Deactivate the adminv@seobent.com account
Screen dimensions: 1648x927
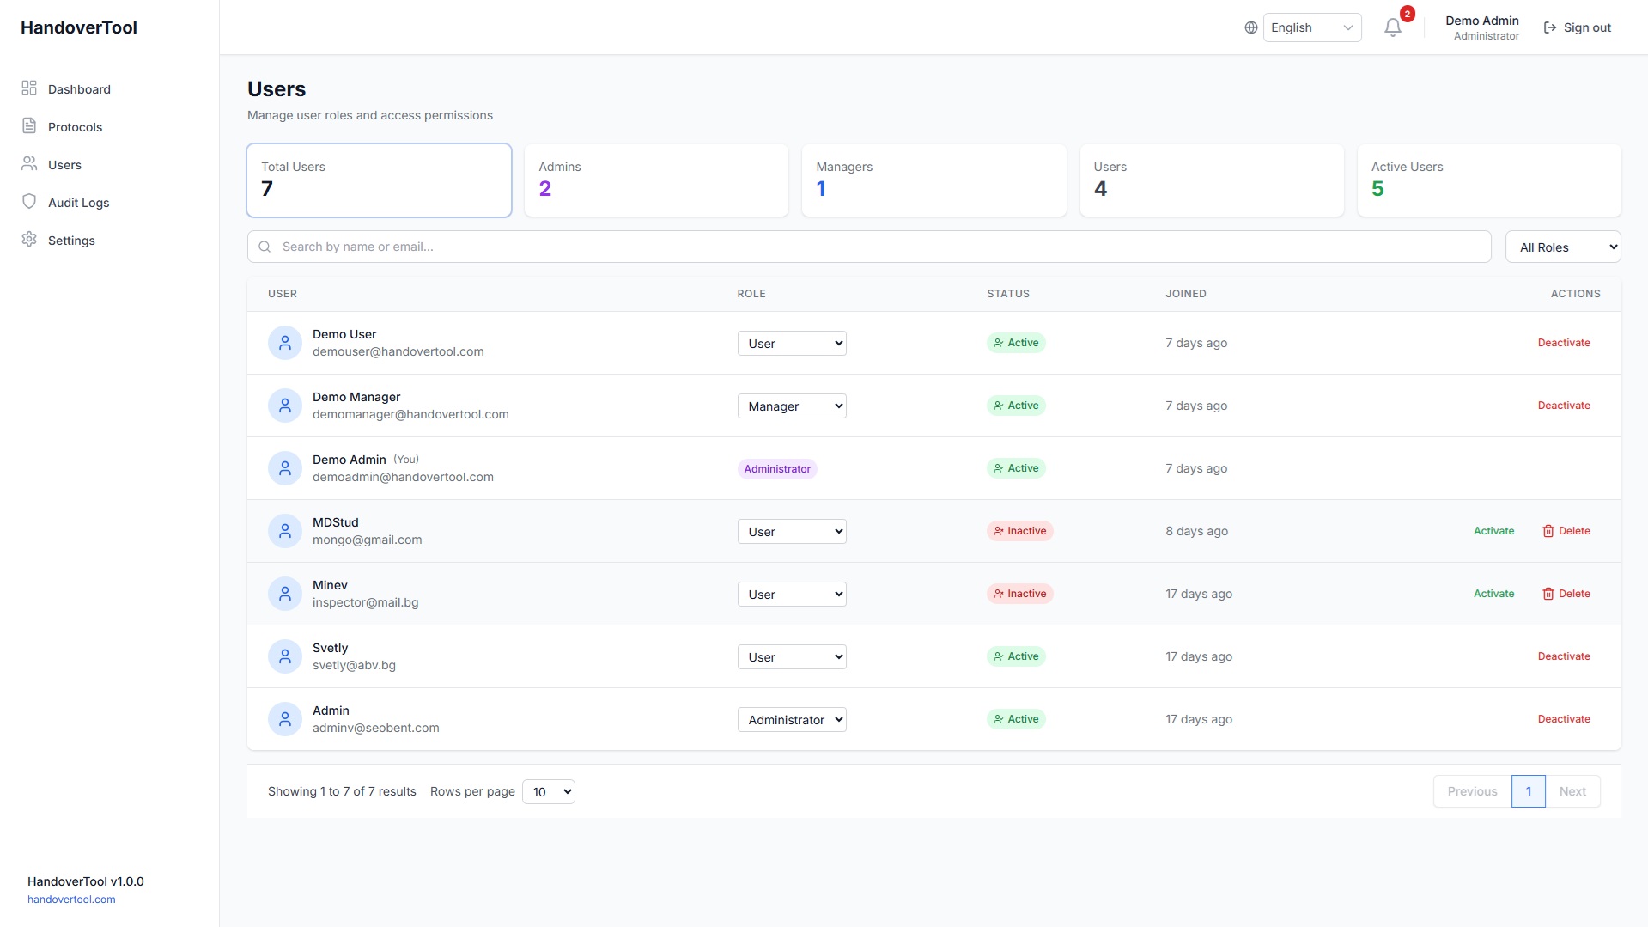1564,718
